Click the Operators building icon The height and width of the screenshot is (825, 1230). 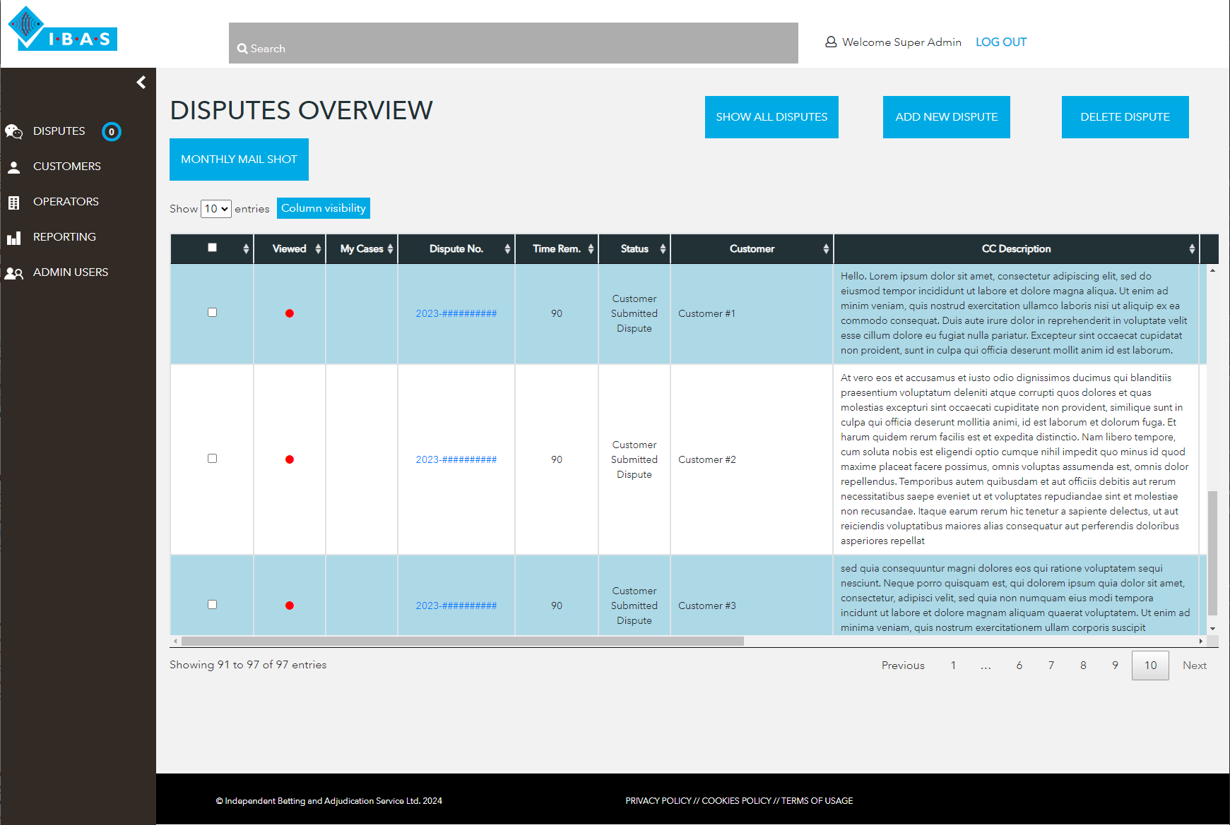[13, 203]
